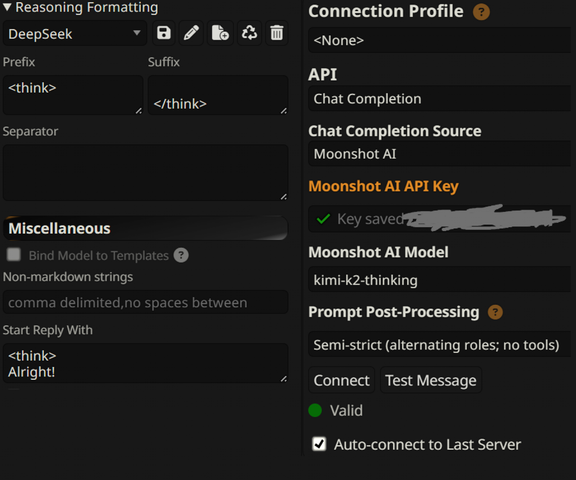Open Connection Profile help question mark
576x480 pixels.
[x=481, y=12]
